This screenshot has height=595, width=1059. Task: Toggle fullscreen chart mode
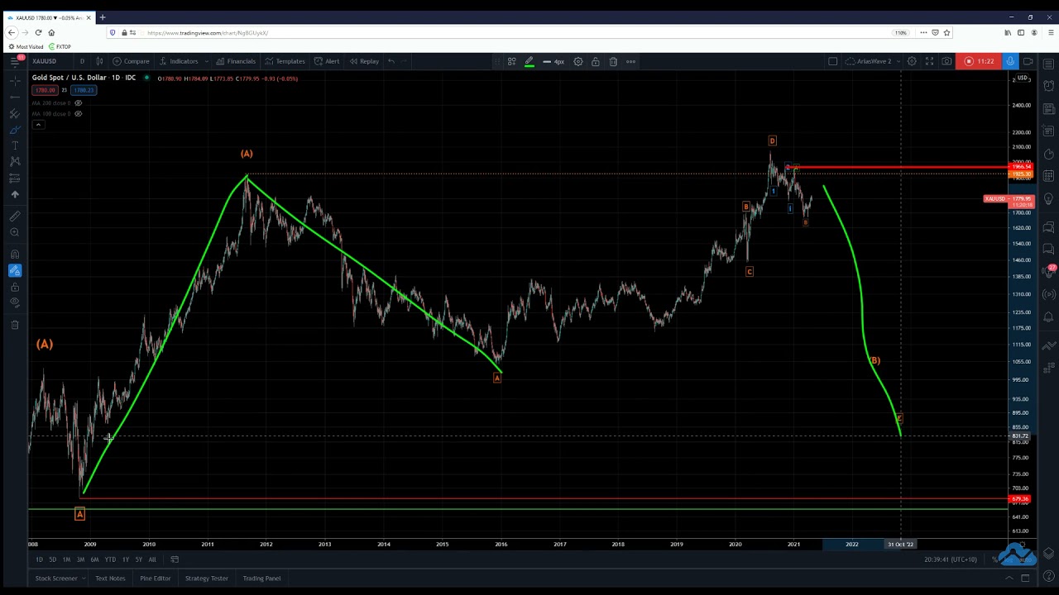click(x=929, y=61)
